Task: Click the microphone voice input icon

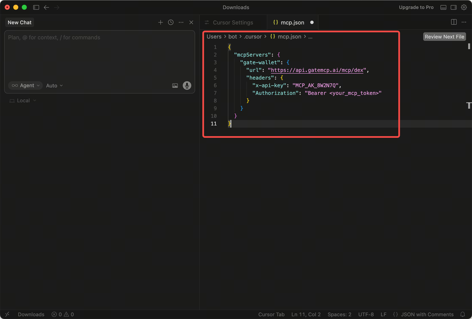Action: 187,85
